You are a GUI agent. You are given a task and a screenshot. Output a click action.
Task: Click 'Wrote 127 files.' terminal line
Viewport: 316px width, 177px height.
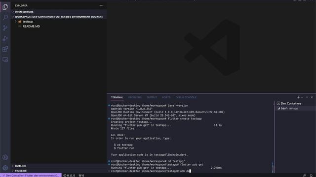click(123, 128)
